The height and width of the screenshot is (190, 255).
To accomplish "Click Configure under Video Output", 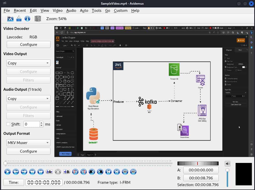I will coord(28,72).
